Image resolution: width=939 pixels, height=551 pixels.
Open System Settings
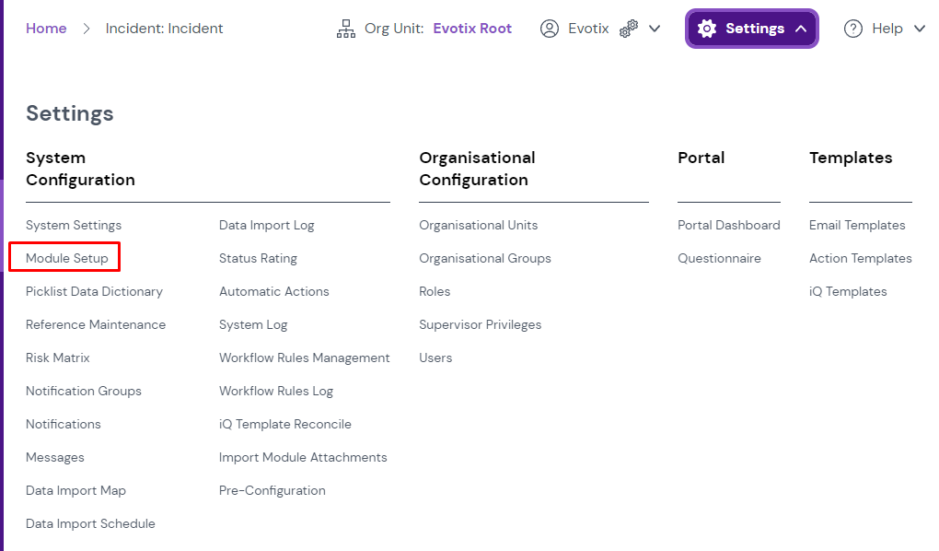click(x=74, y=225)
